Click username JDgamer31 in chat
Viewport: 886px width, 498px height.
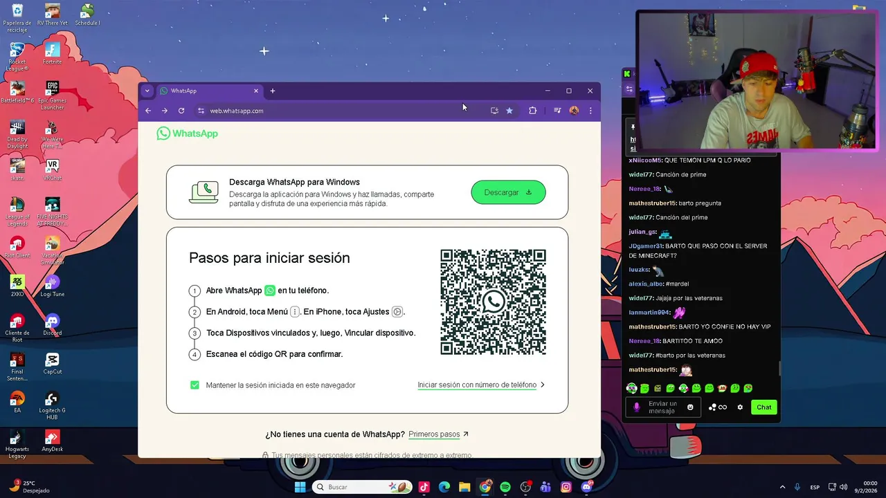(x=645, y=246)
